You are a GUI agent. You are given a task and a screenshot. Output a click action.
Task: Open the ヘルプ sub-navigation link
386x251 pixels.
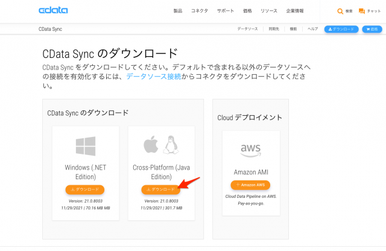pos(312,29)
